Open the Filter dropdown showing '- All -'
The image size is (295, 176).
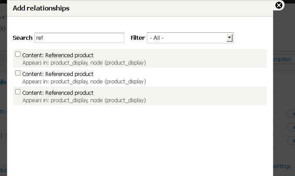pos(190,38)
